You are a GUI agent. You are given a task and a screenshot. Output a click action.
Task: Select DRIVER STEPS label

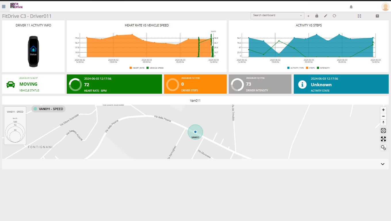click(190, 91)
